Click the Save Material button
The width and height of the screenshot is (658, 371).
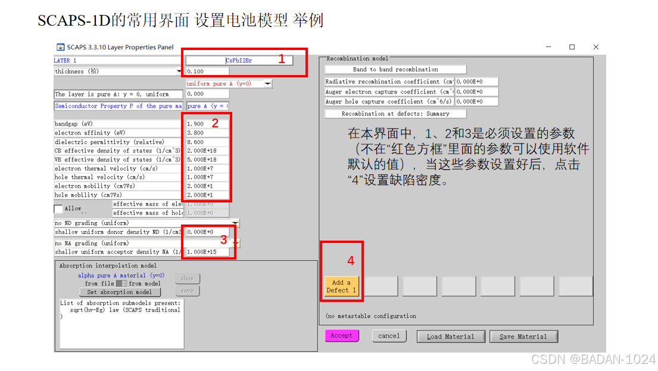[x=523, y=336]
